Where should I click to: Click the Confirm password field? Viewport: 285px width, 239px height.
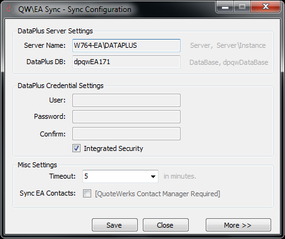(x=126, y=134)
